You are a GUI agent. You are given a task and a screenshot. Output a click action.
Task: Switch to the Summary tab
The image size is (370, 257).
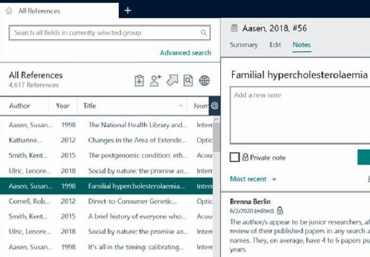(x=244, y=45)
